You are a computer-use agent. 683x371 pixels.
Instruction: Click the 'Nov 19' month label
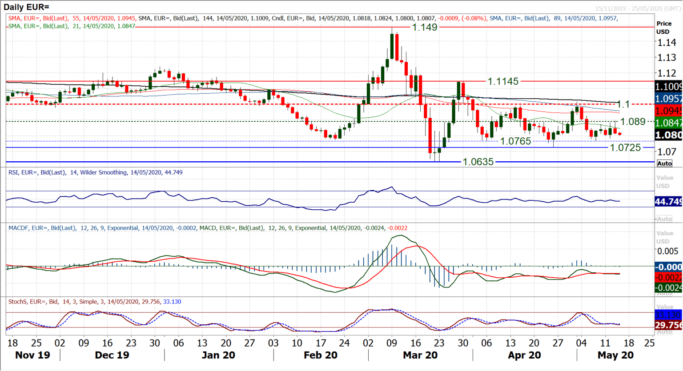[x=32, y=355]
